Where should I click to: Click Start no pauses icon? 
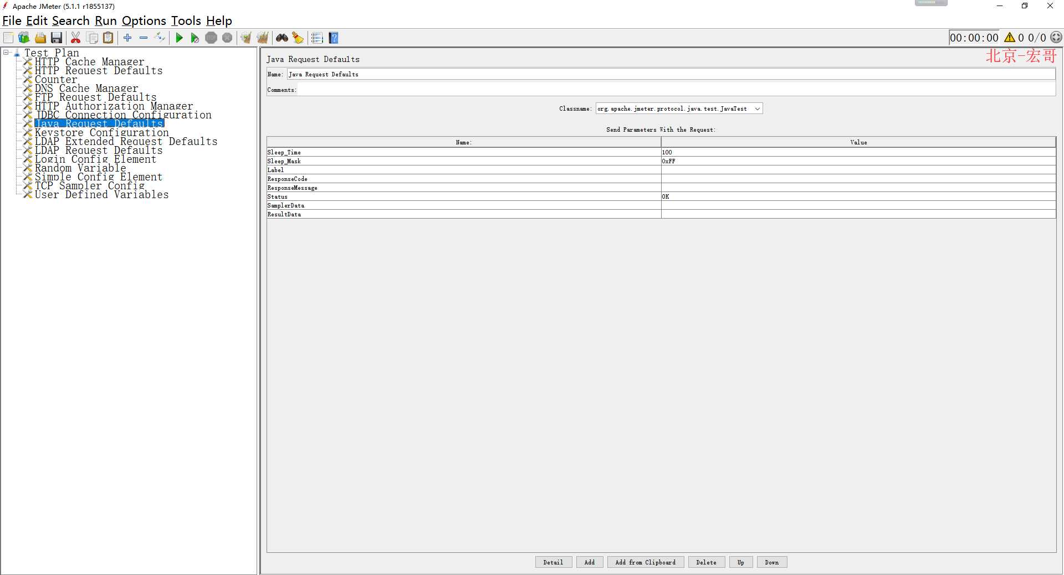click(195, 38)
